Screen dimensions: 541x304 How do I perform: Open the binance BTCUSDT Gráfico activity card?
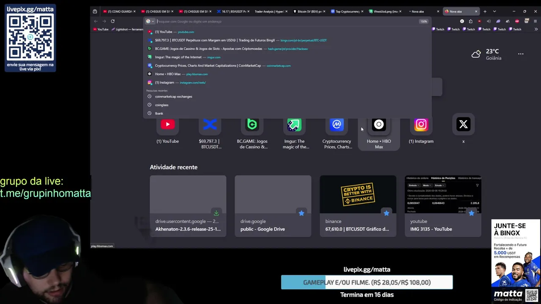[358, 206]
